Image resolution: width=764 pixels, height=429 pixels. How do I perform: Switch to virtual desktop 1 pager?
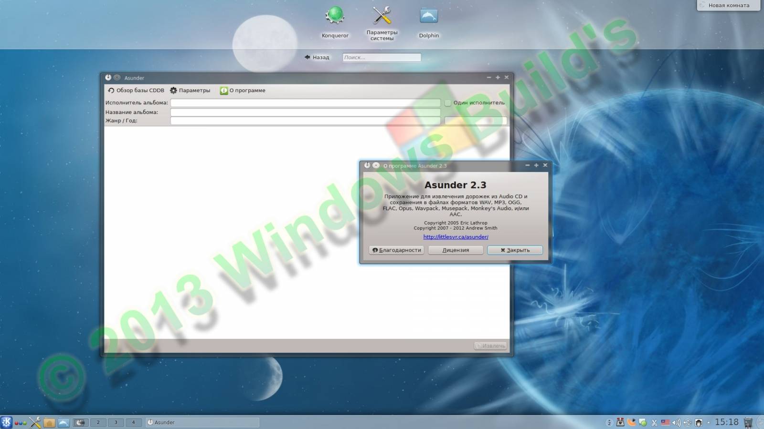[x=80, y=422]
